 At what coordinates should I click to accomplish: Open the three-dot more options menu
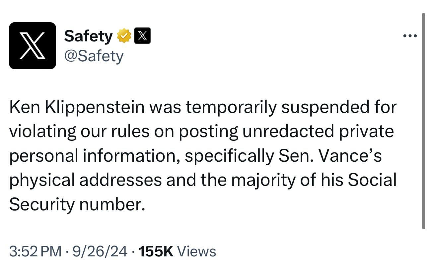410,36
